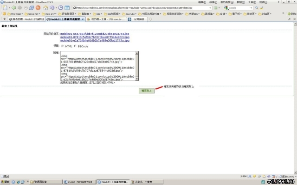
Task: Open 01.doc Microsoft Word taskbar button
Action: click(79, 182)
